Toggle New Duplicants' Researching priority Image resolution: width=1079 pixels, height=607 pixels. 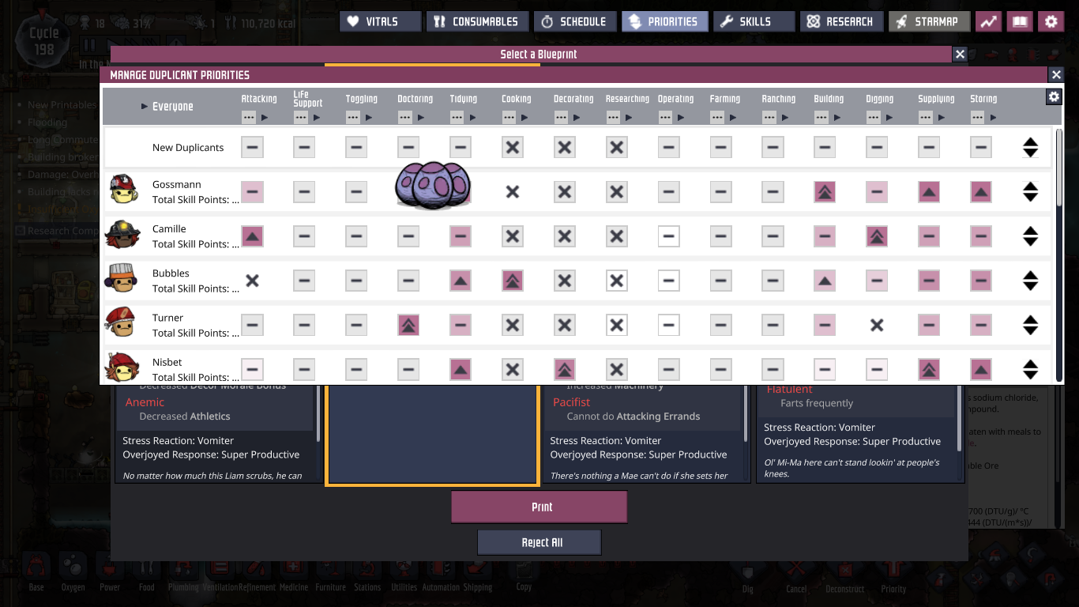617,147
